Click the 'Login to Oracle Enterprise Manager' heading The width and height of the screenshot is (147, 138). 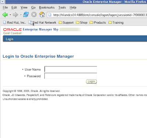pos(38,56)
